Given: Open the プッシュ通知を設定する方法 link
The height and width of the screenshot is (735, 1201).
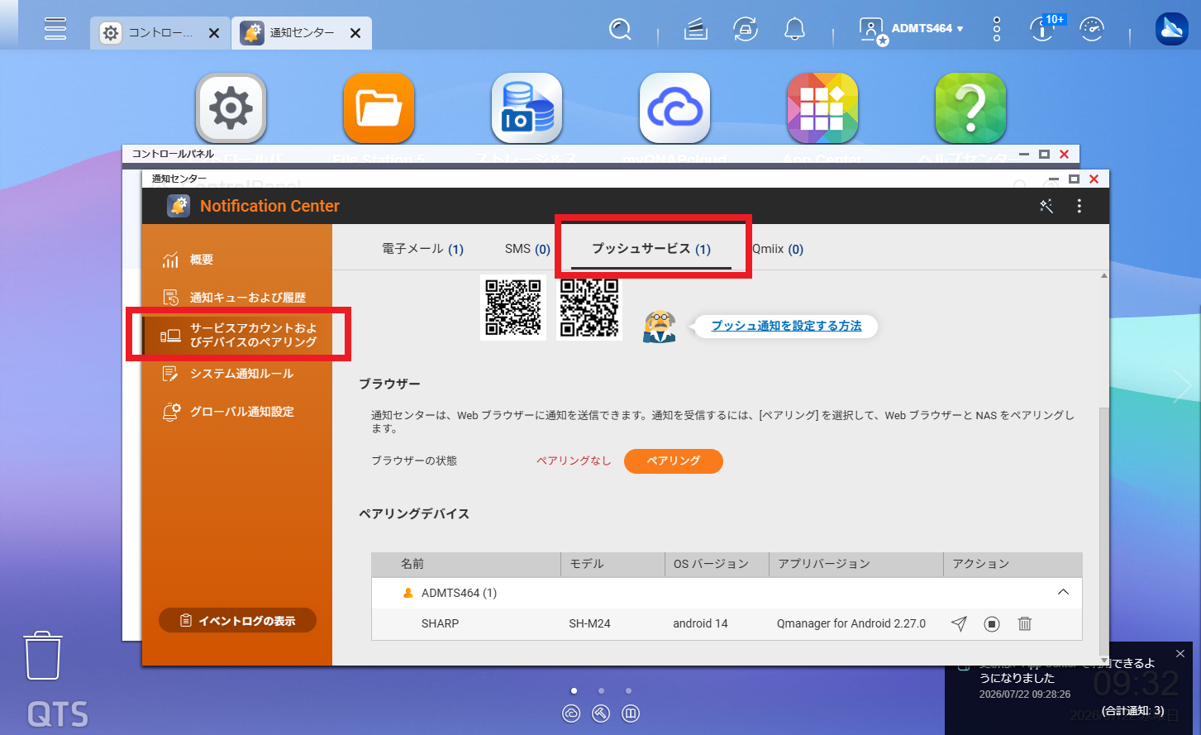Looking at the screenshot, I should coord(786,326).
